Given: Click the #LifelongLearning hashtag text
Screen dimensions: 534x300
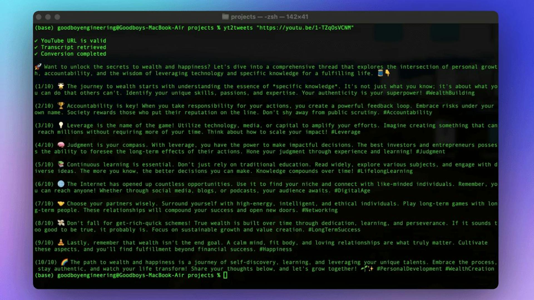Looking at the screenshot, I should 385,171.
